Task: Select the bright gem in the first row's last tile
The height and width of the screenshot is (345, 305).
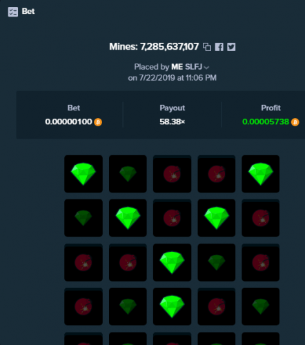Action: (x=261, y=174)
